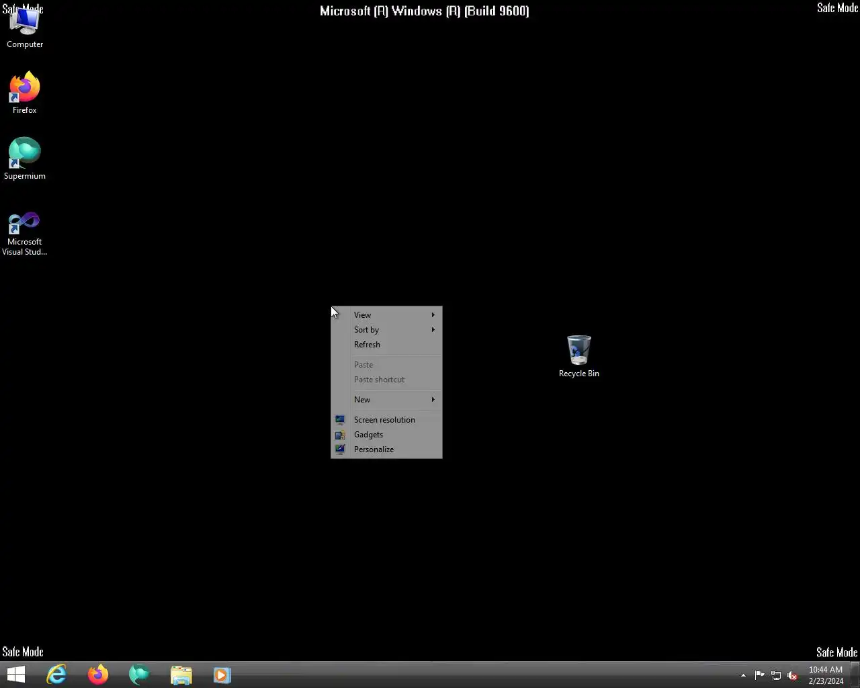Screen dimensions: 860x688
Task: Launch Supermium from the taskbar
Action: pyautogui.click(x=139, y=675)
